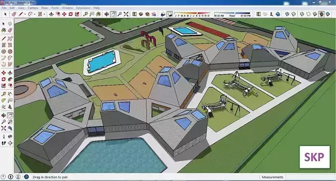Open the Camera menu
This screenshot has height=181, width=336.
coord(33,8)
